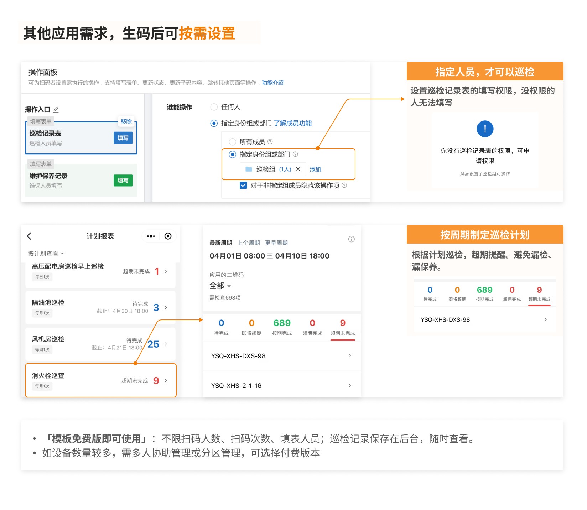Click the 每周1次 frequency tag
Viewport: 587px width, 510px height.
point(42,349)
